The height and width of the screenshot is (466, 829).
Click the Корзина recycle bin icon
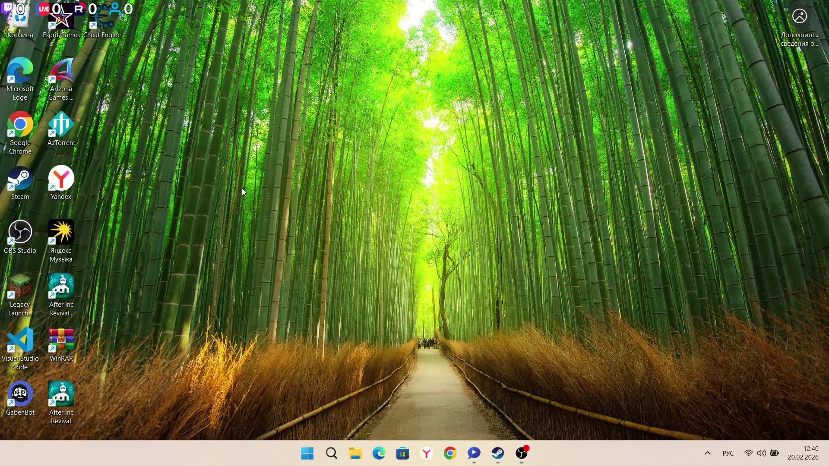click(20, 22)
